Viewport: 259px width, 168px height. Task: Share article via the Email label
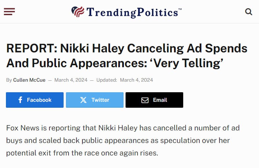tap(160, 100)
